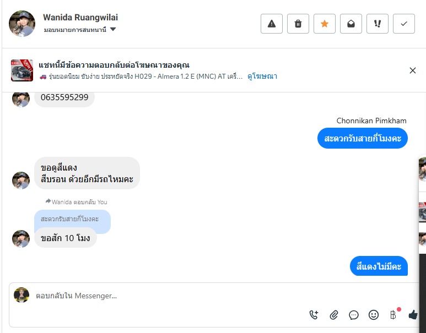The width and height of the screenshot is (426, 333).
Task: Click the Baht payment request icon
Action: (x=393, y=315)
